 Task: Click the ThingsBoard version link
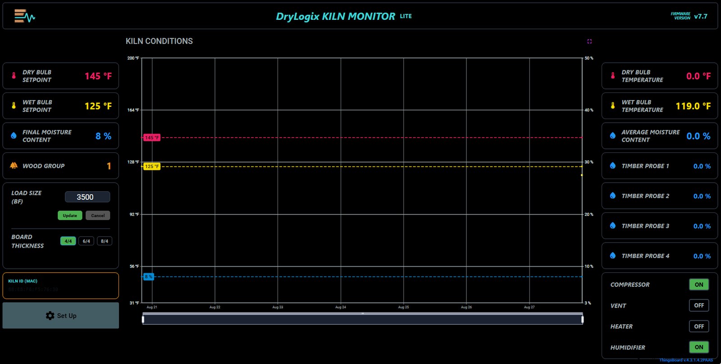686,360
